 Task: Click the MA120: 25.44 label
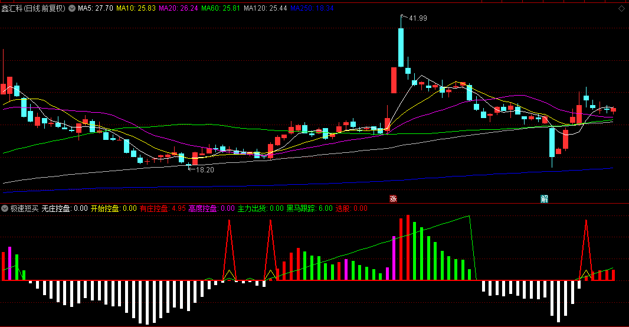pos(266,8)
